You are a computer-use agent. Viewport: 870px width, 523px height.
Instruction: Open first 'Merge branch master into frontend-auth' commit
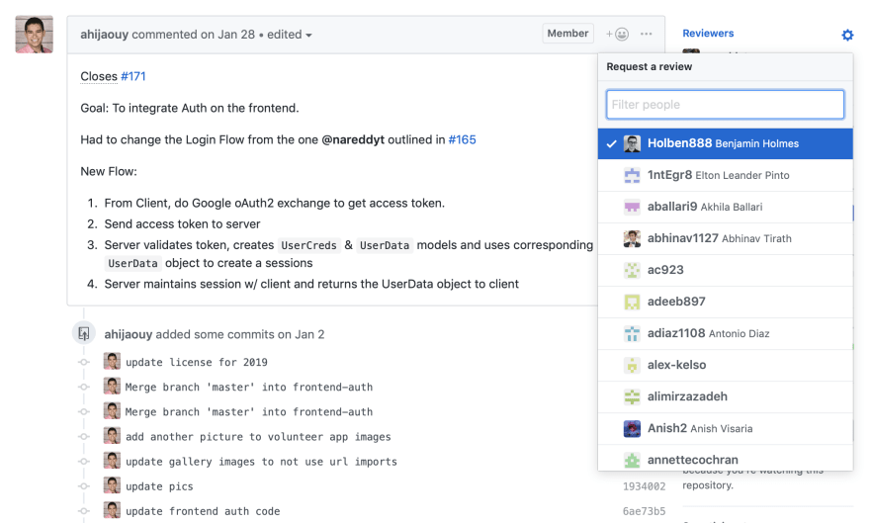coord(249,388)
